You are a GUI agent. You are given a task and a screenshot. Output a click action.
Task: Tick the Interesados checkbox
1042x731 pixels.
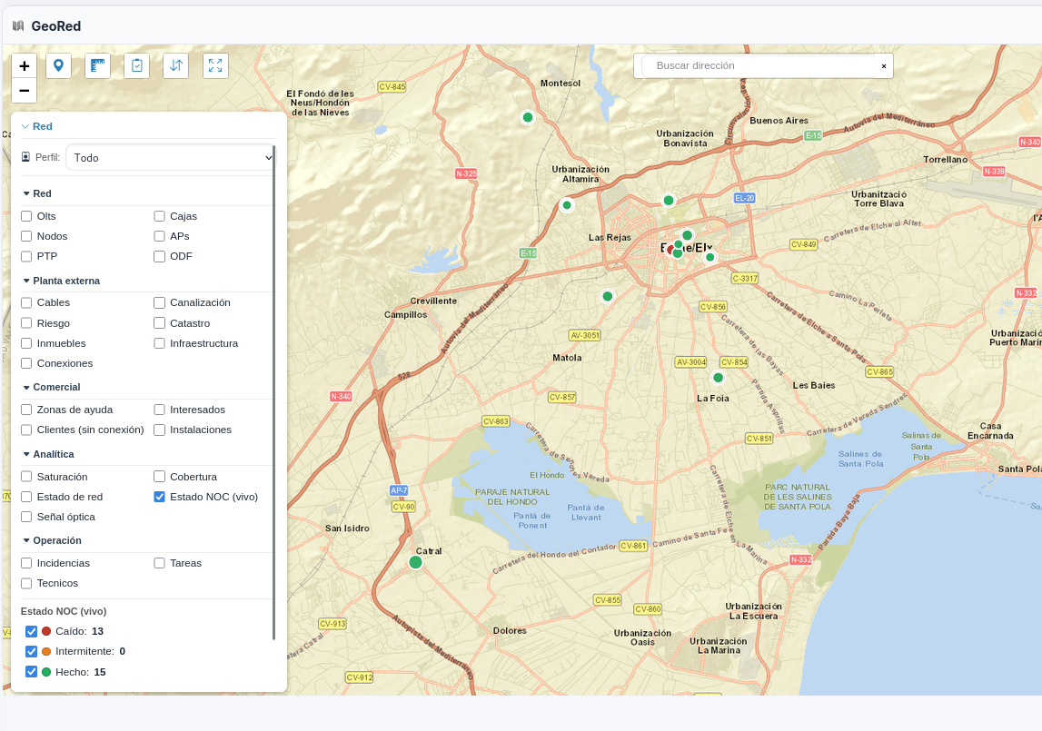click(160, 410)
